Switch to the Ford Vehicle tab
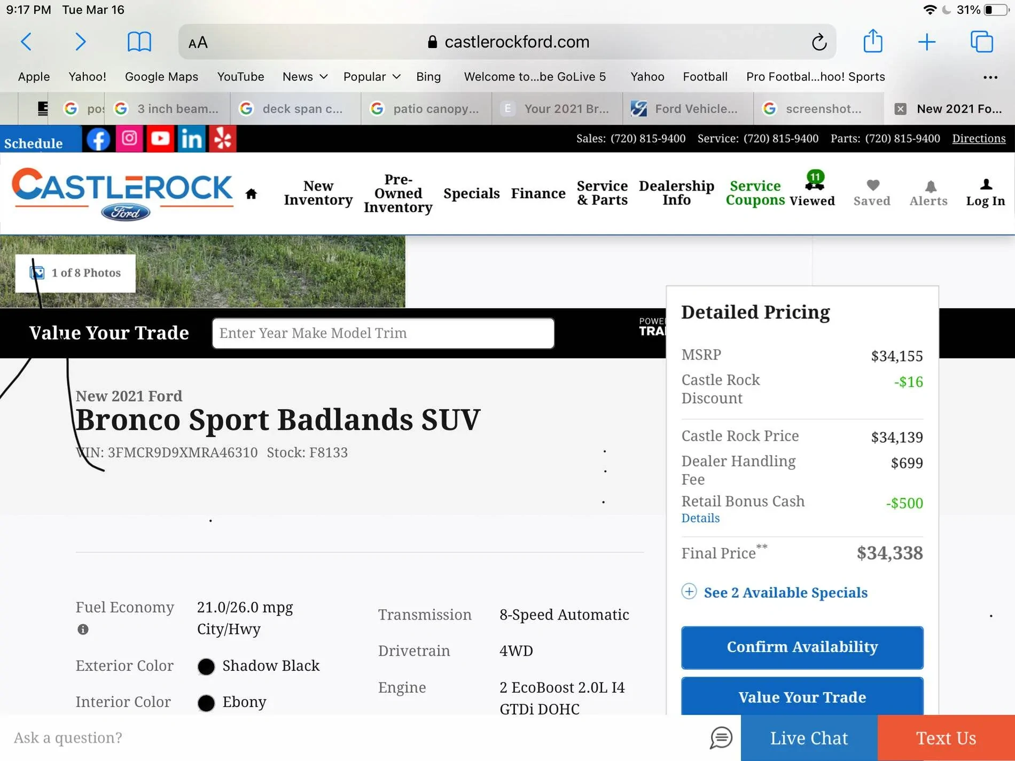 click(x=688, y=109)
